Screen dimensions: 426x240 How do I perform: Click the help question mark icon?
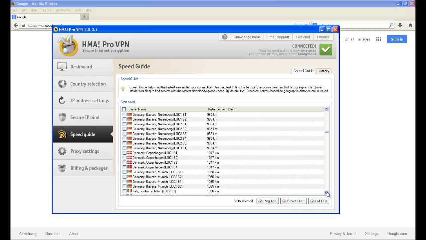point(225,37)
